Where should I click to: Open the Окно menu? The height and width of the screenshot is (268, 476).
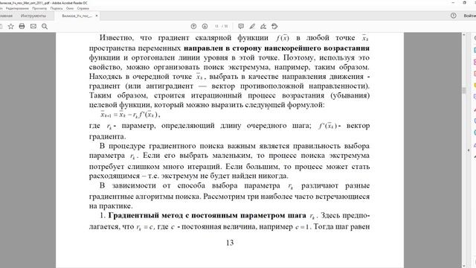70,8
